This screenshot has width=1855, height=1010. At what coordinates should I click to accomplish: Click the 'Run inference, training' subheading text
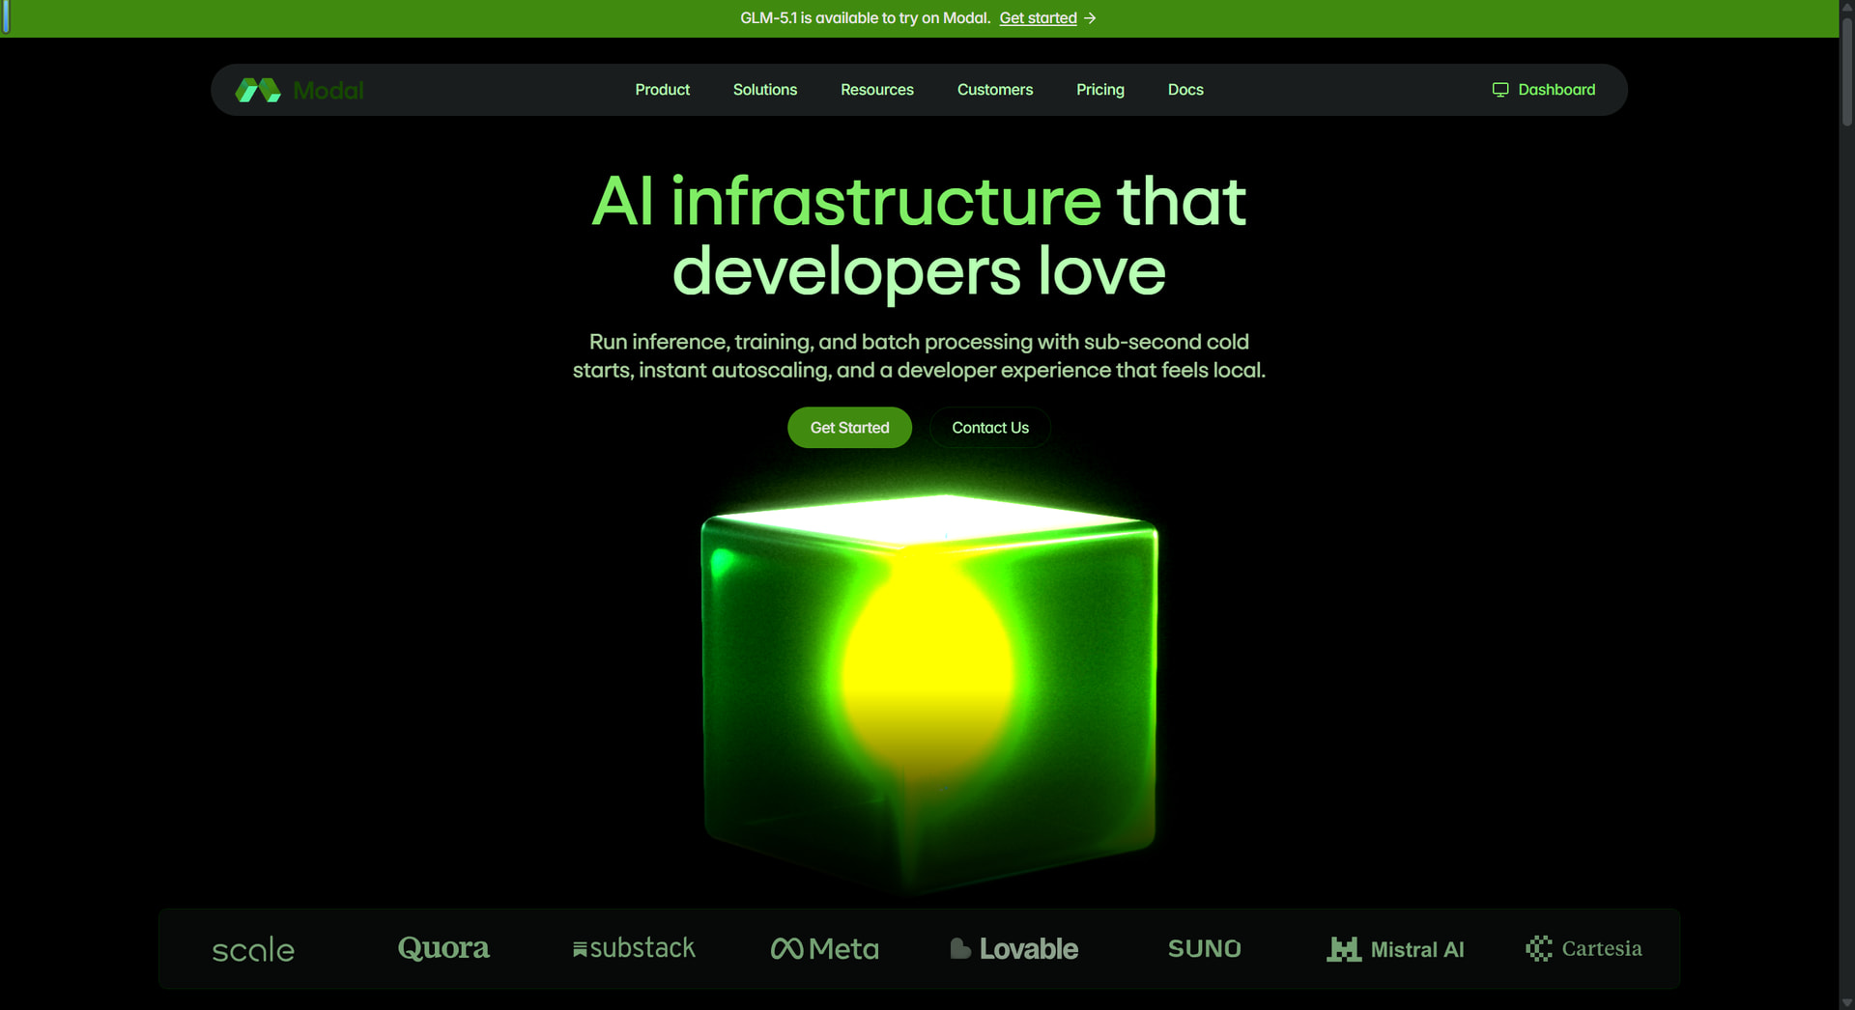tap(919, 356)
